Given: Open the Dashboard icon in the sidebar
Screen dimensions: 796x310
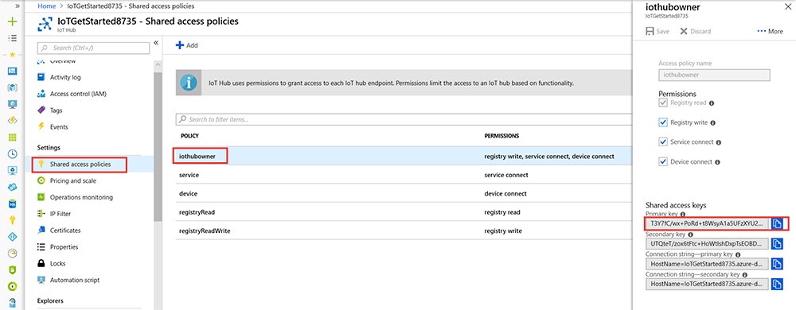Looking at the screenshot, I should 13,71.
